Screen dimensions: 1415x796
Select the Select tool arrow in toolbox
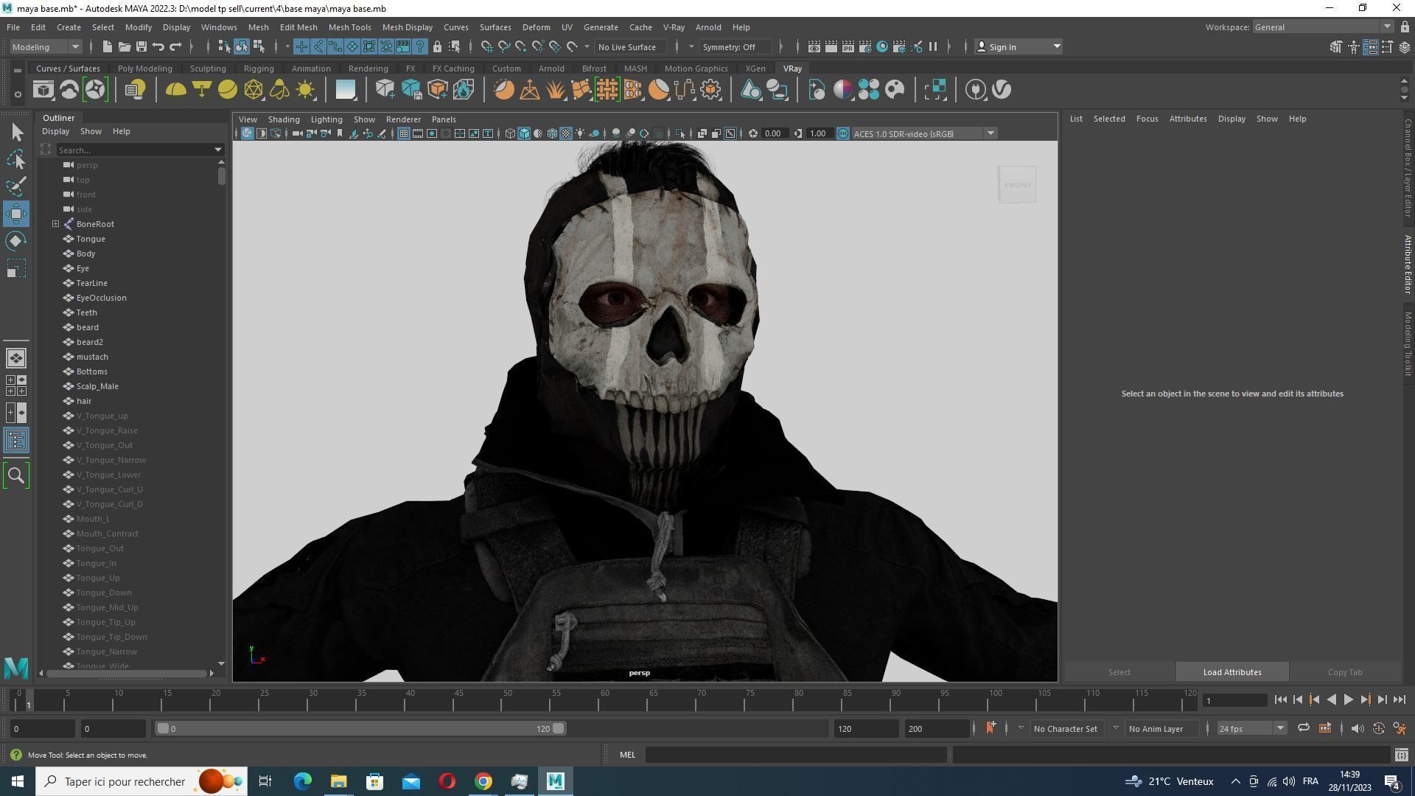(17, 132)
